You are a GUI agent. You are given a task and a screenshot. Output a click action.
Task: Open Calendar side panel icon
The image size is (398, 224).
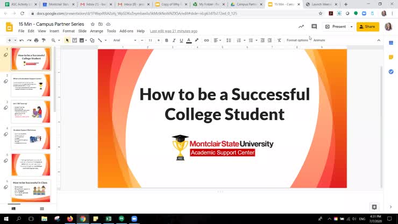point(391,43)
